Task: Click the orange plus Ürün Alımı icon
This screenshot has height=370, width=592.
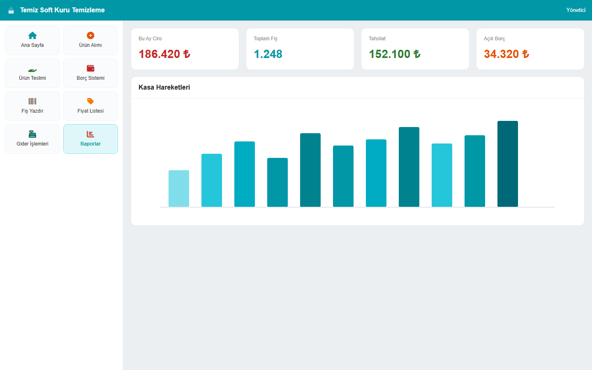Action: click(90, 35)
